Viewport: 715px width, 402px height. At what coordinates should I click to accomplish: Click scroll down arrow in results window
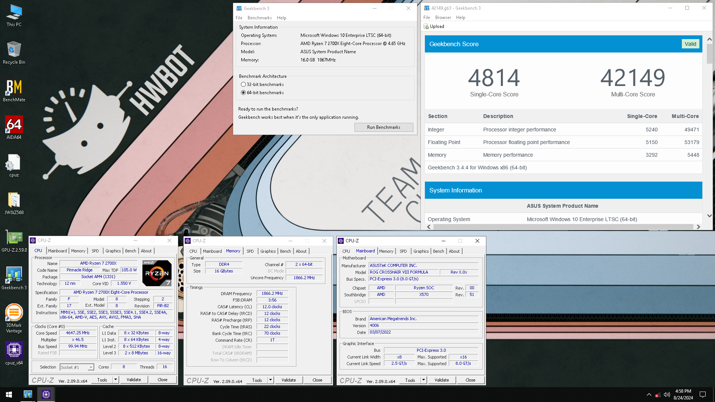click(x=709, y=216)
